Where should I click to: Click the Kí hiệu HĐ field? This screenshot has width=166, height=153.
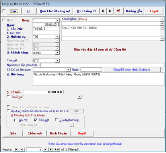[46, 33]
